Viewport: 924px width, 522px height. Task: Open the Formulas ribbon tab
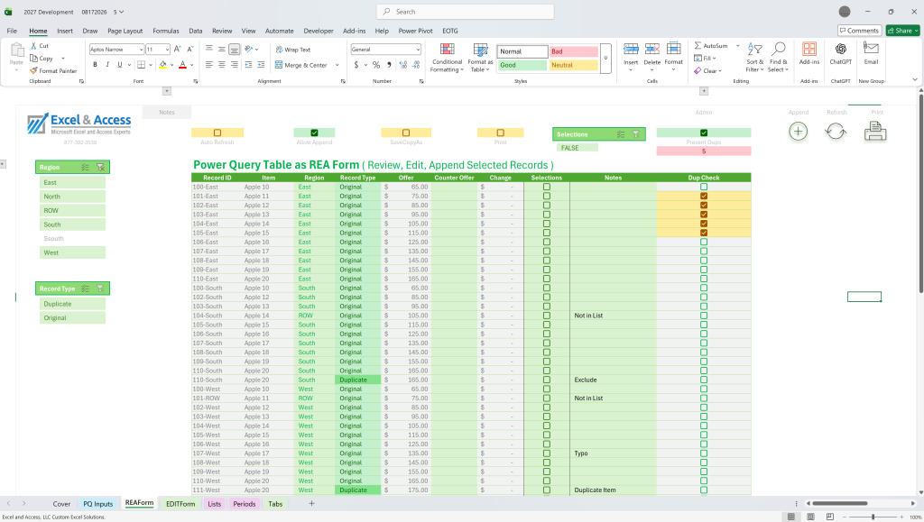(x=166, y=31)
